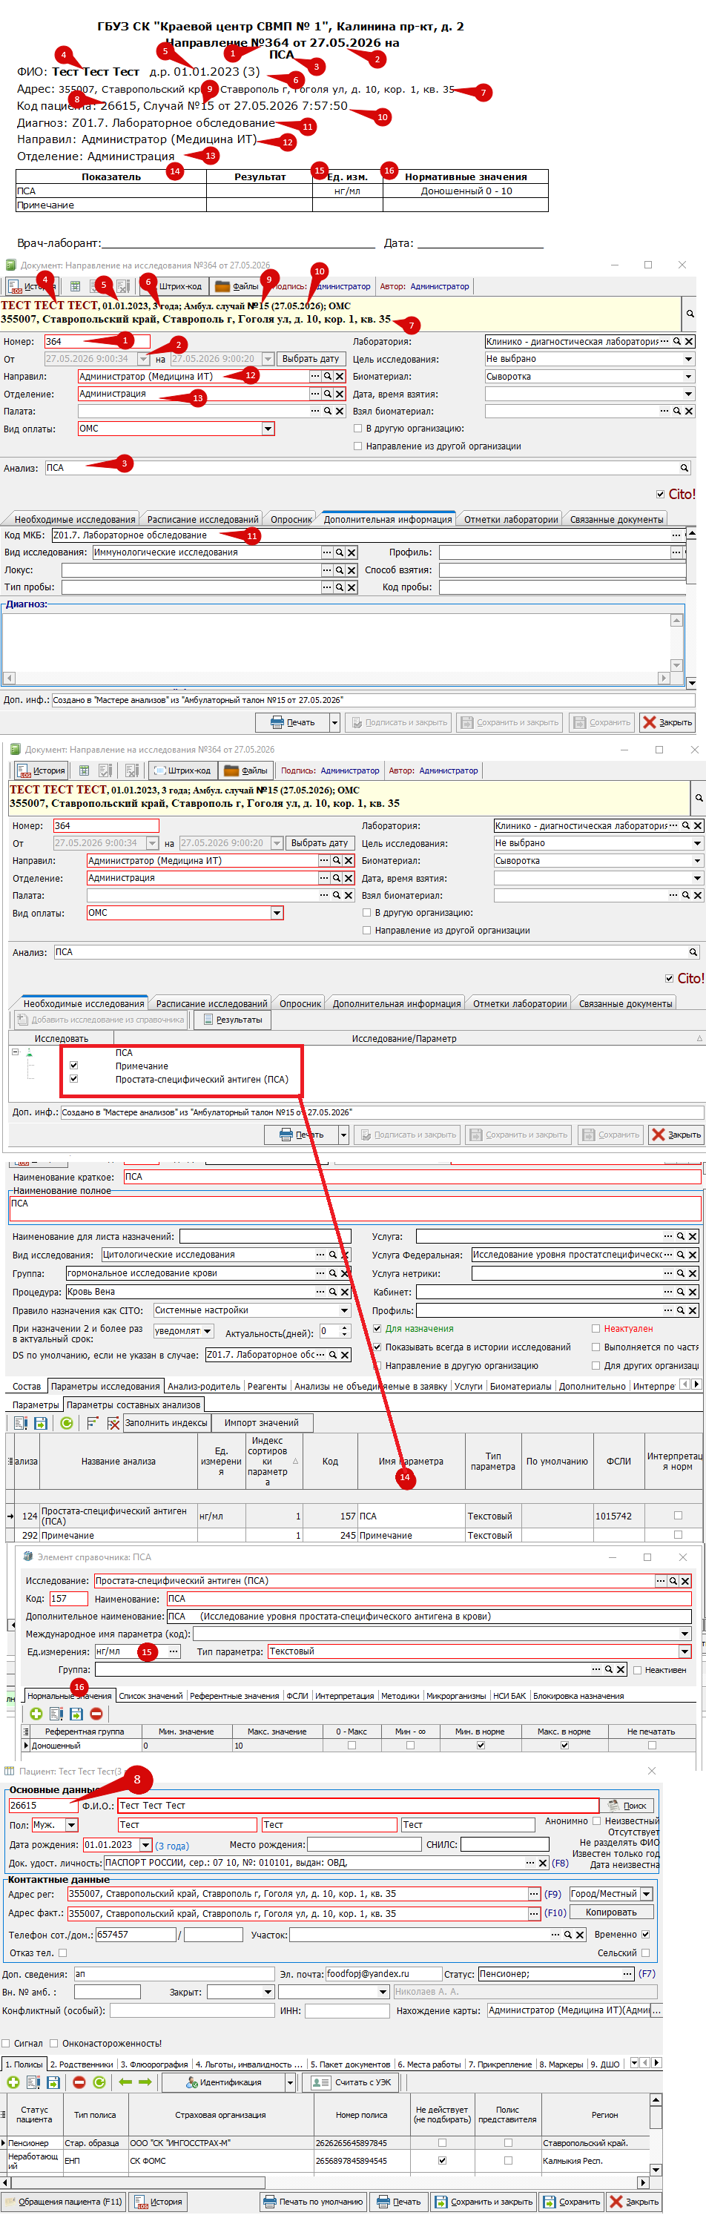The width and height of the screenshot is (706, 2215).
Task: Click Результаты button
Action: point(232,1020)
